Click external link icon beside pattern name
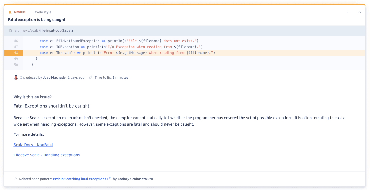 pos(109,179)
